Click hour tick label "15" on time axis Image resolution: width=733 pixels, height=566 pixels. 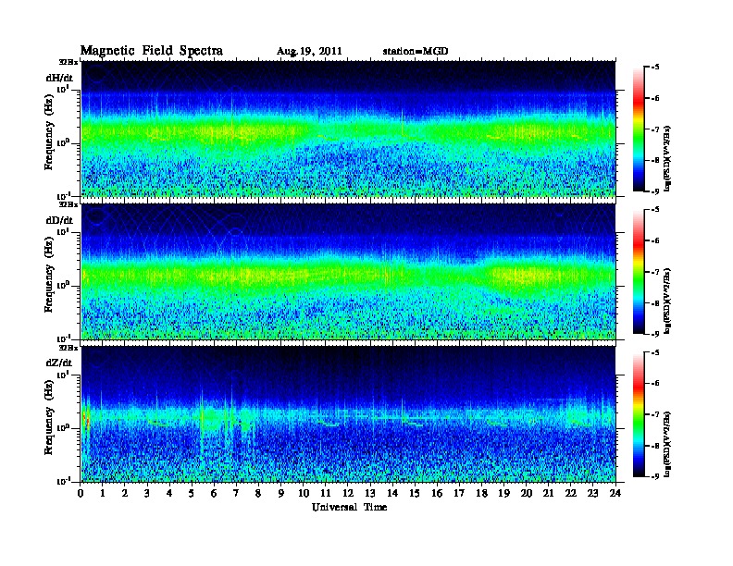tap(415, 494)
